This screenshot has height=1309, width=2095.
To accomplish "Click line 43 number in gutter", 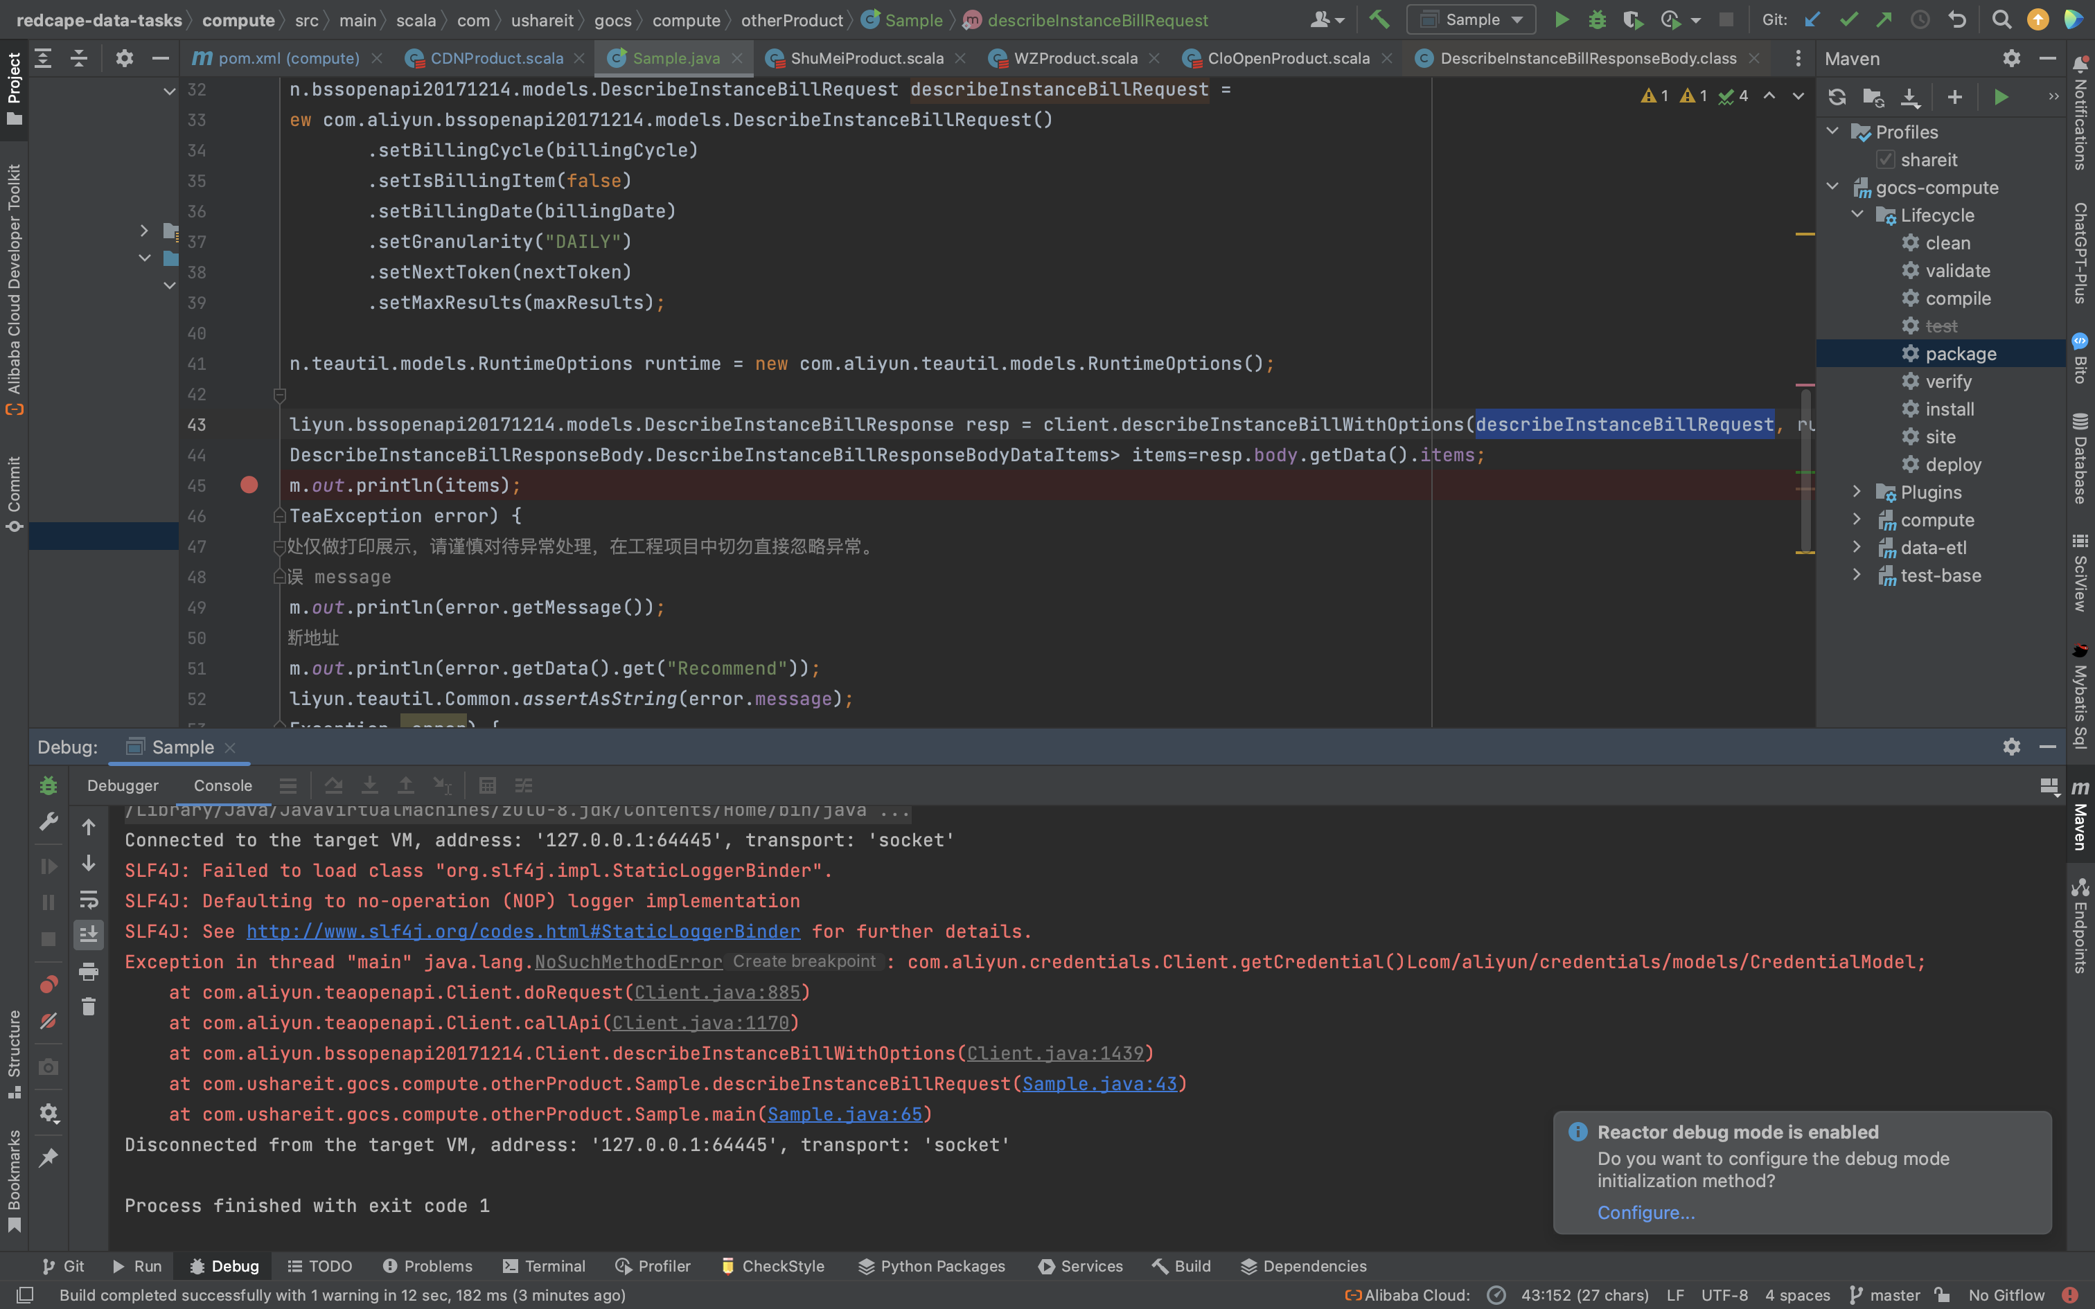I will 197,425.
